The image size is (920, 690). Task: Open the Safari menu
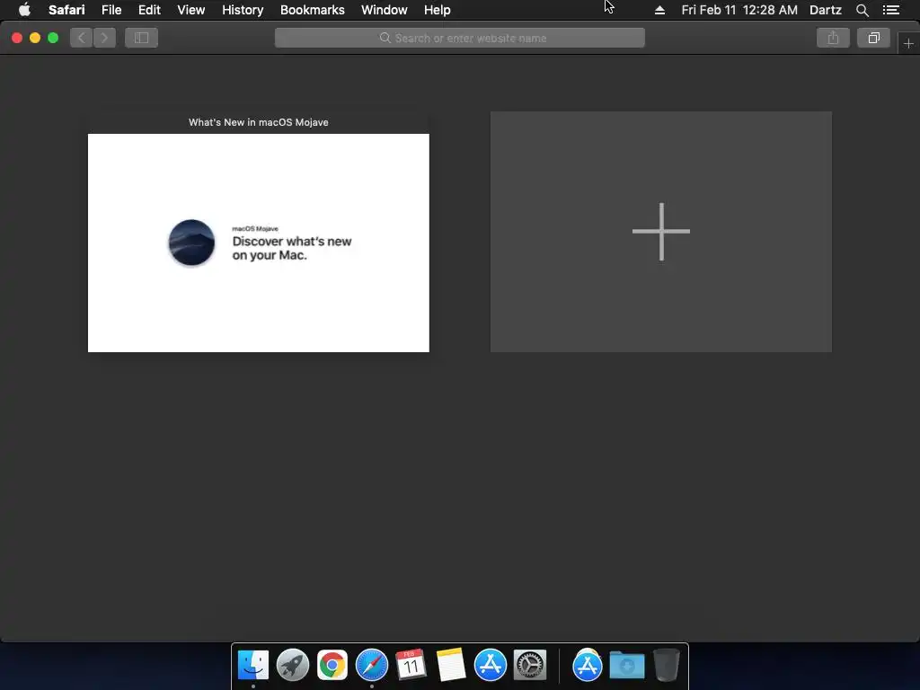(x=66, y=10)
